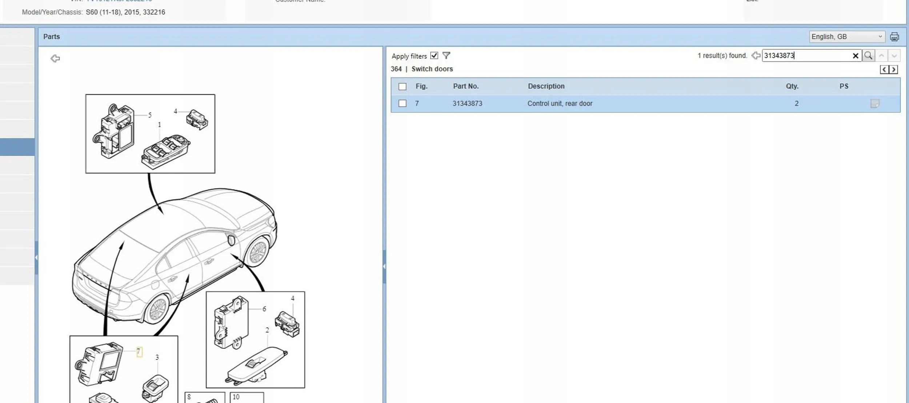
Task: Clear the part number search field
Action: [x=855, y=56]
